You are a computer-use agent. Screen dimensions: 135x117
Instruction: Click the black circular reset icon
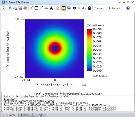[x=89, y=8]
